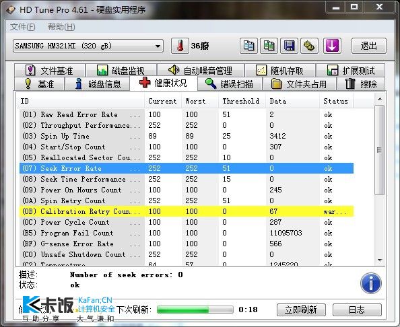Click the 0:18 refresh countdown timer
Screen dimensions: 400x327
pos(248,310)
